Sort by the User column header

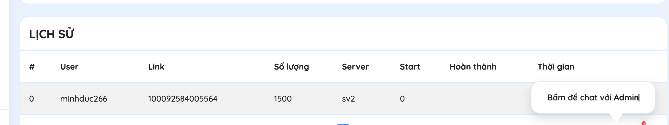pyautogui.click(x=69, y=67)
